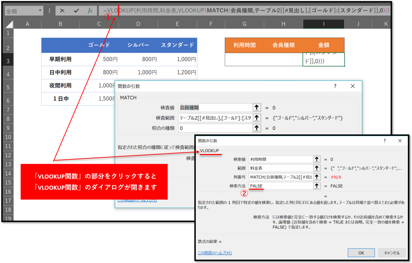Collapse 検索方法 field in VLOOKUP dialog

click(x=316, y=186)
